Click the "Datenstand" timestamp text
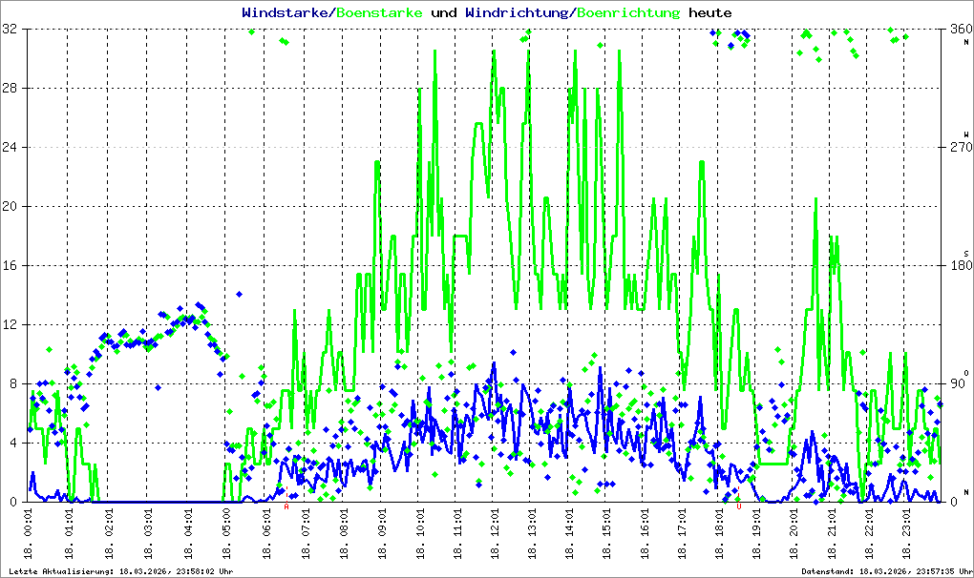This screenshot has height=578, width=974. tap(885, 571)
